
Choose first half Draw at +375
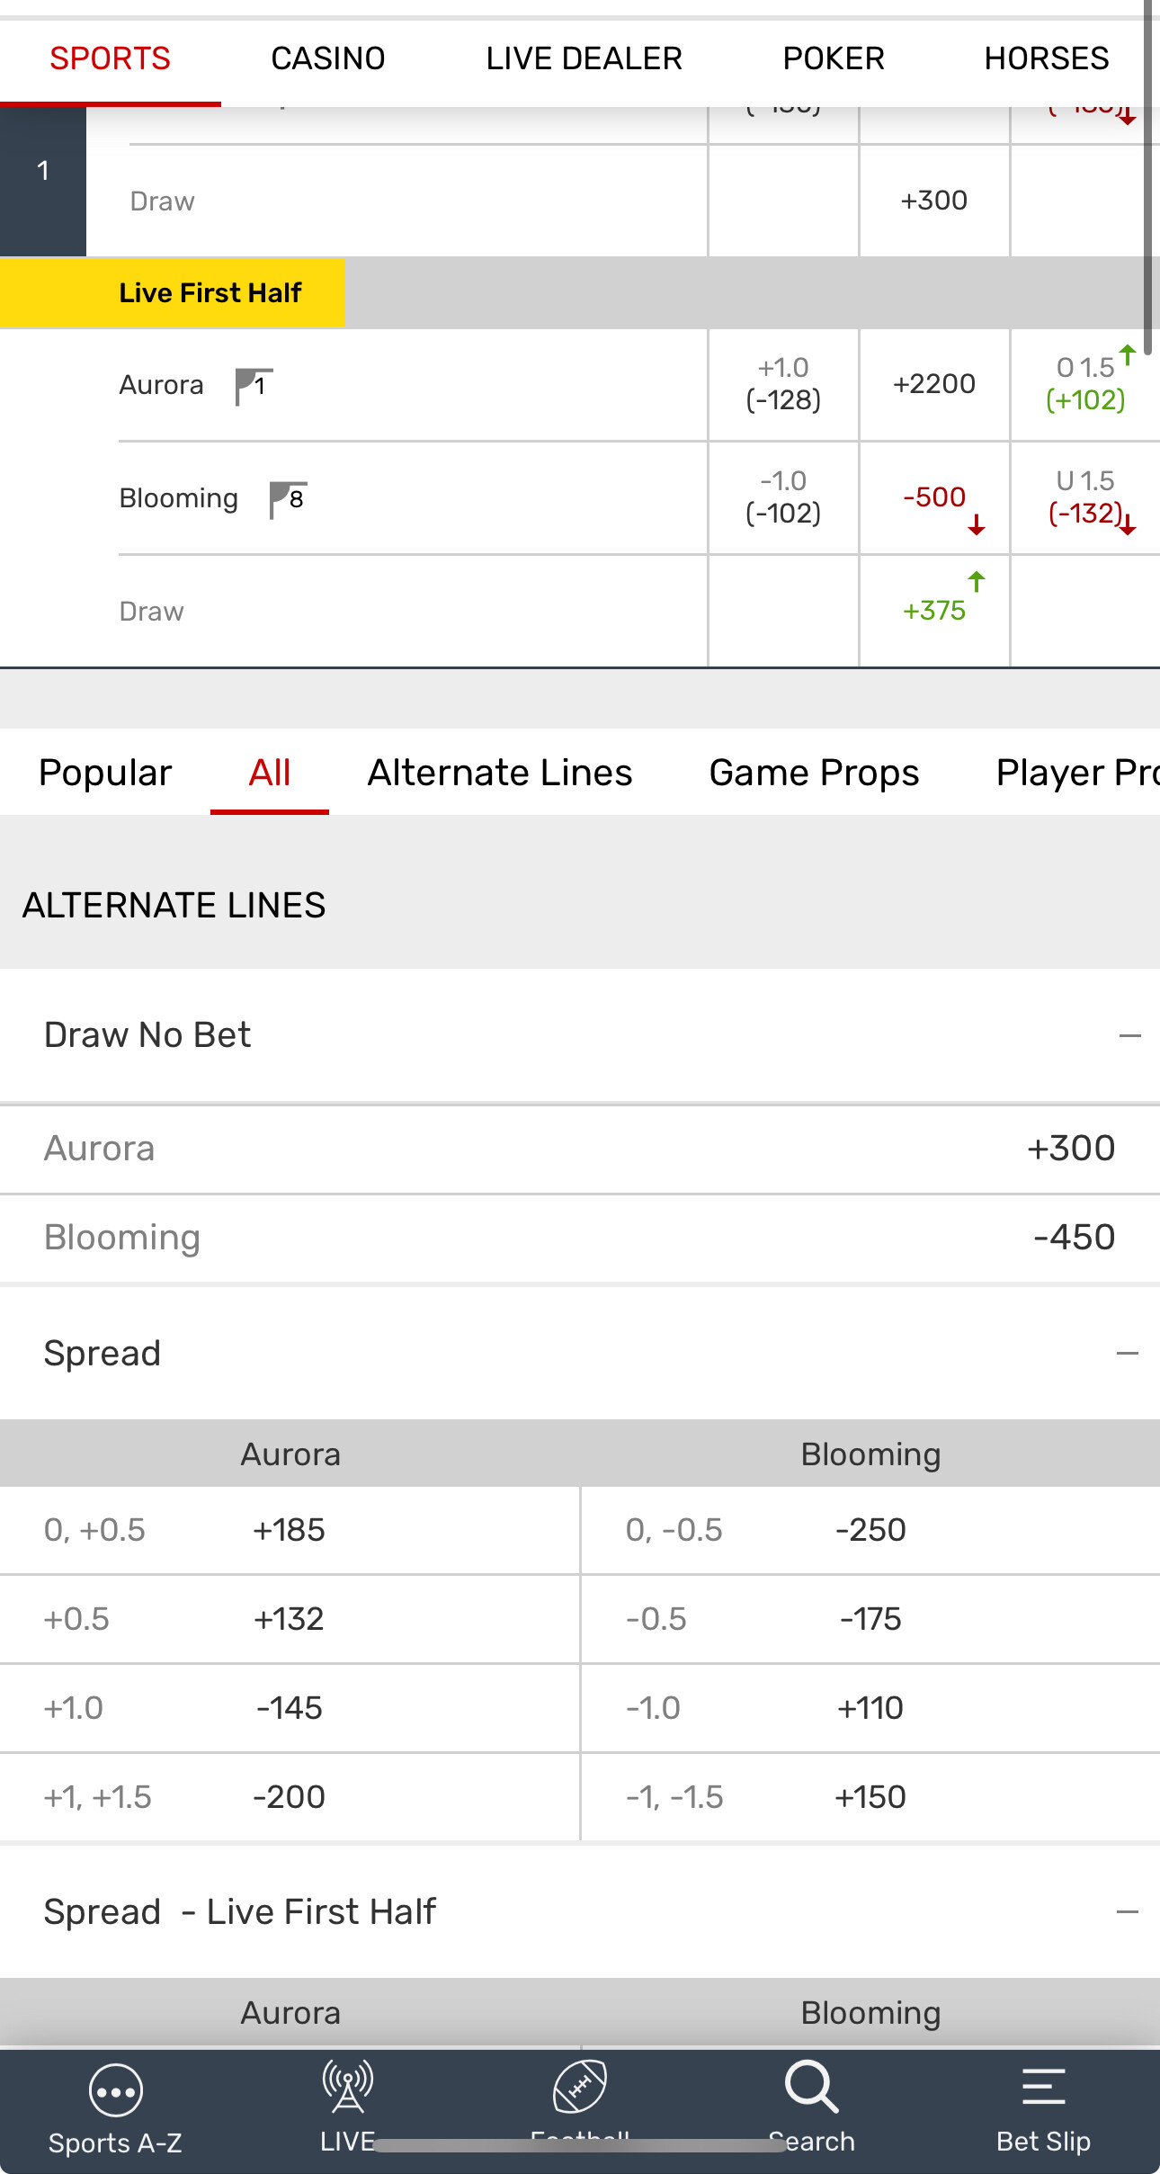[x=934, y=611]
